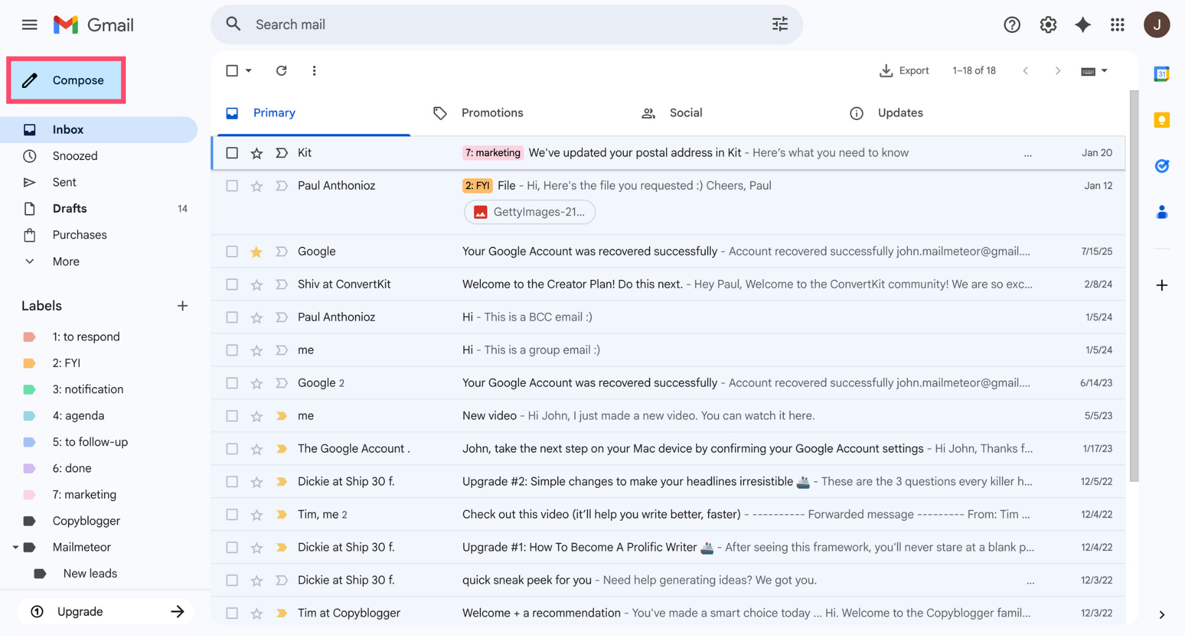The width and height of the screenshot is (1185, 636).
Task: Open Google Tasks in the side panel
Action: (1162, 166)
